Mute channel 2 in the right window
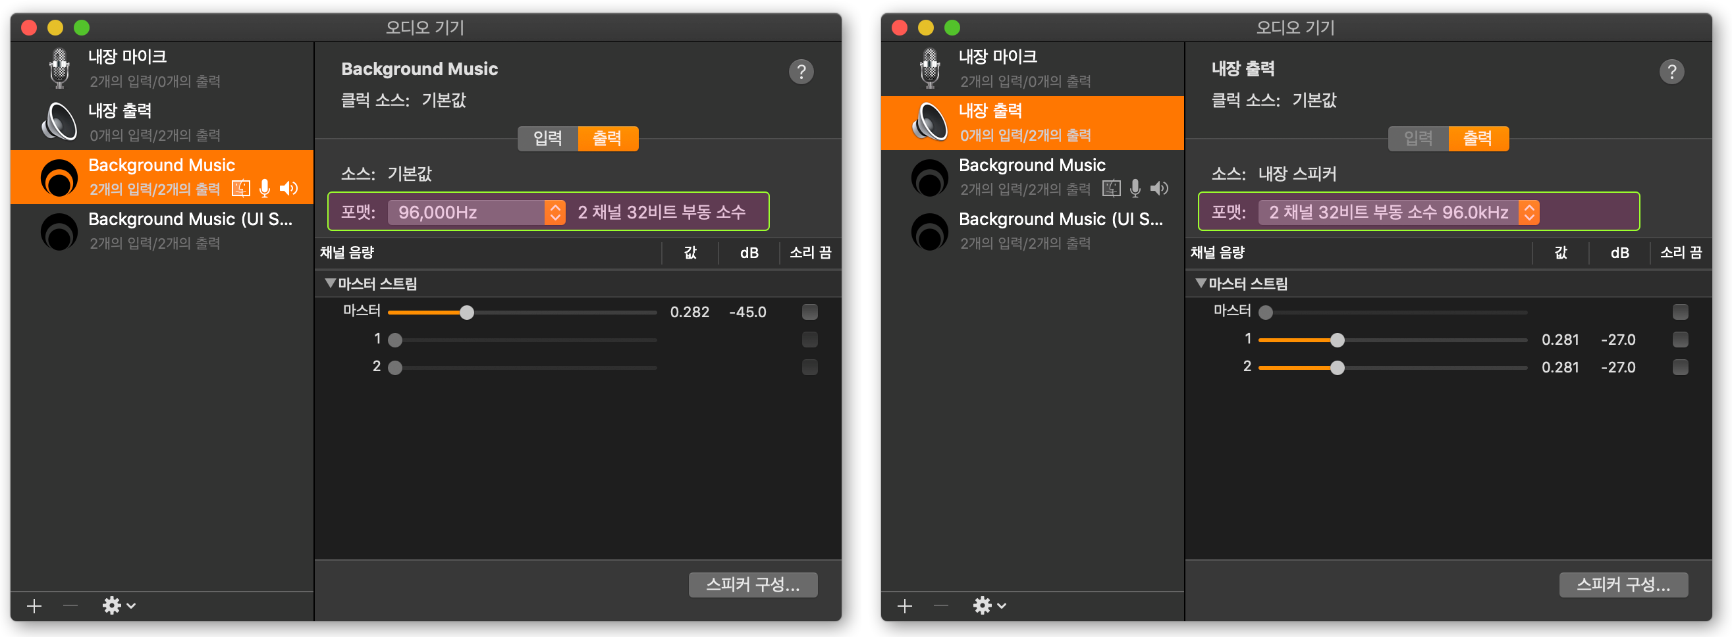The height and width of the screenshot is (637, 1732). 1680,367
